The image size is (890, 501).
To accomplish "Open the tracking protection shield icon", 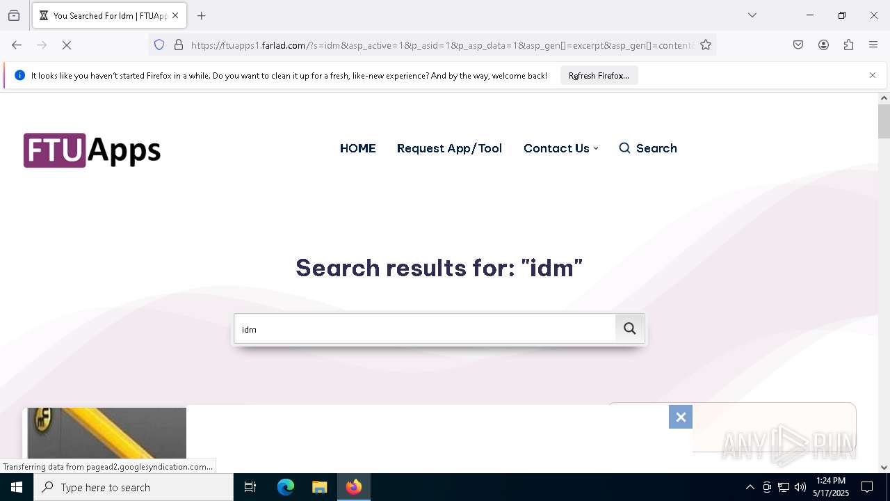I will click(x=159, y=45).
